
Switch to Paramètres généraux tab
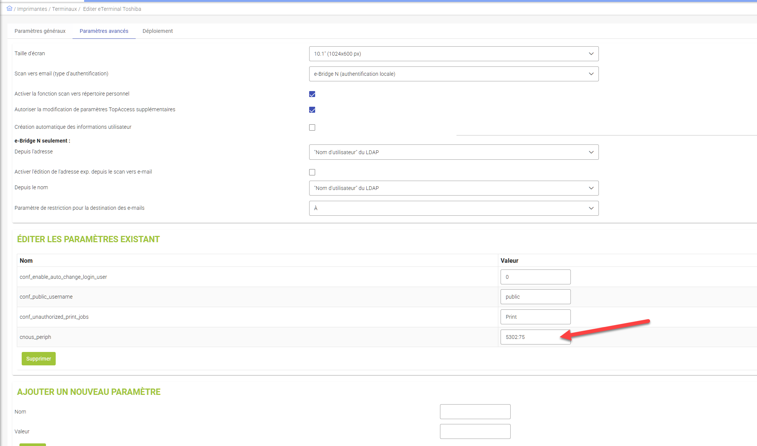pyautogui.click(x=40, y=31)
